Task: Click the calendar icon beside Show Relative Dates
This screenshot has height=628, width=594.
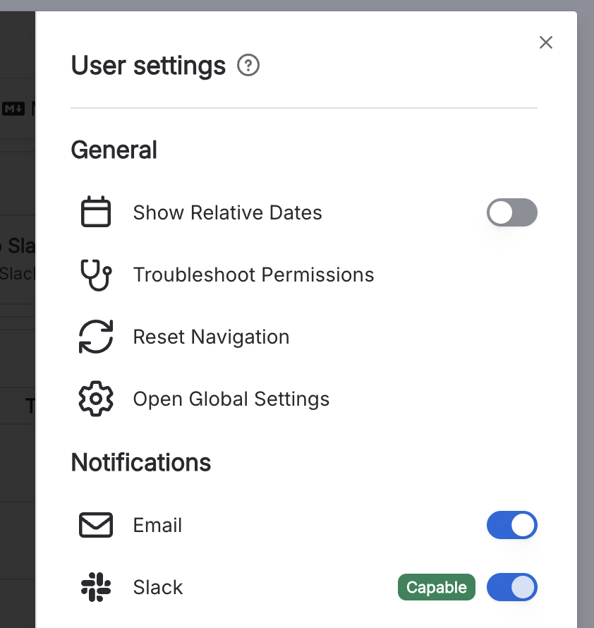Action: pyautogui.click(x=95, y=212)
